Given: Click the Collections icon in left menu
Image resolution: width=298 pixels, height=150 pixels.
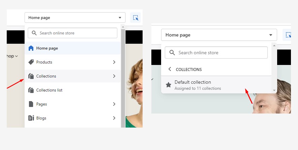Looking at the screenshot, I should [x=31, y=76].
